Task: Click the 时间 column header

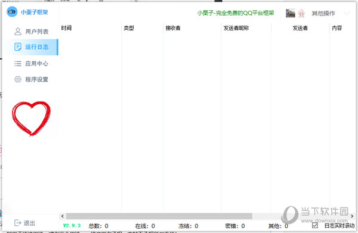Action: [66, 28]
